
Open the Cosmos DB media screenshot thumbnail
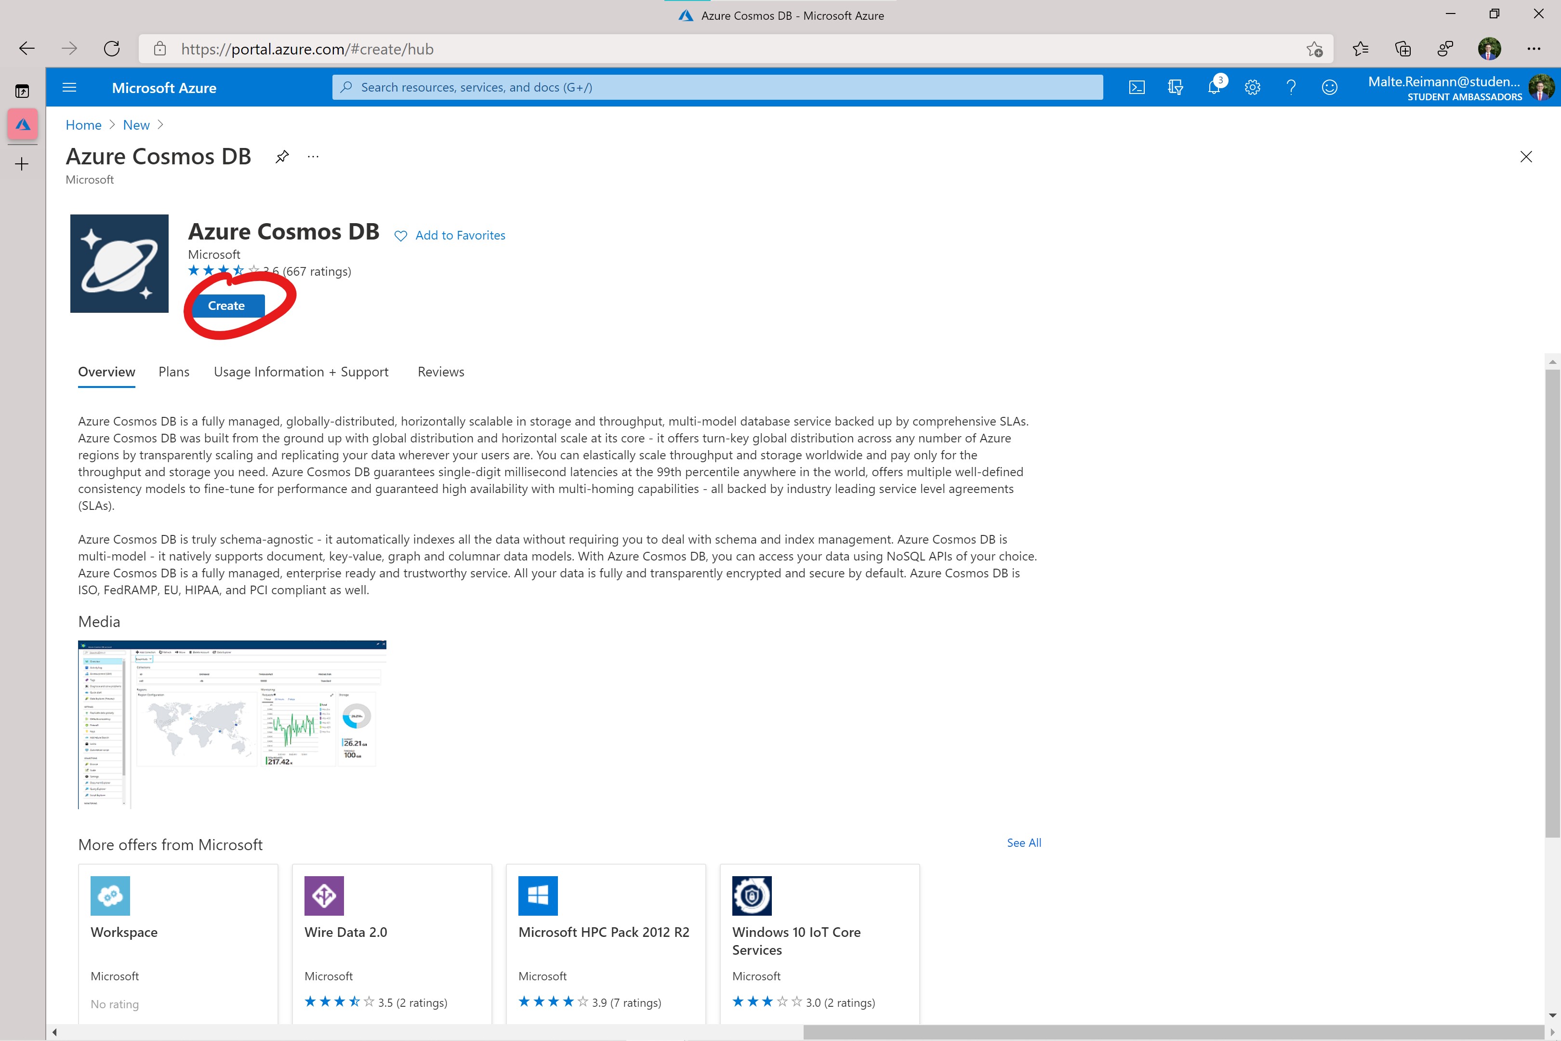pyautogui.click(x=232, y=724)
